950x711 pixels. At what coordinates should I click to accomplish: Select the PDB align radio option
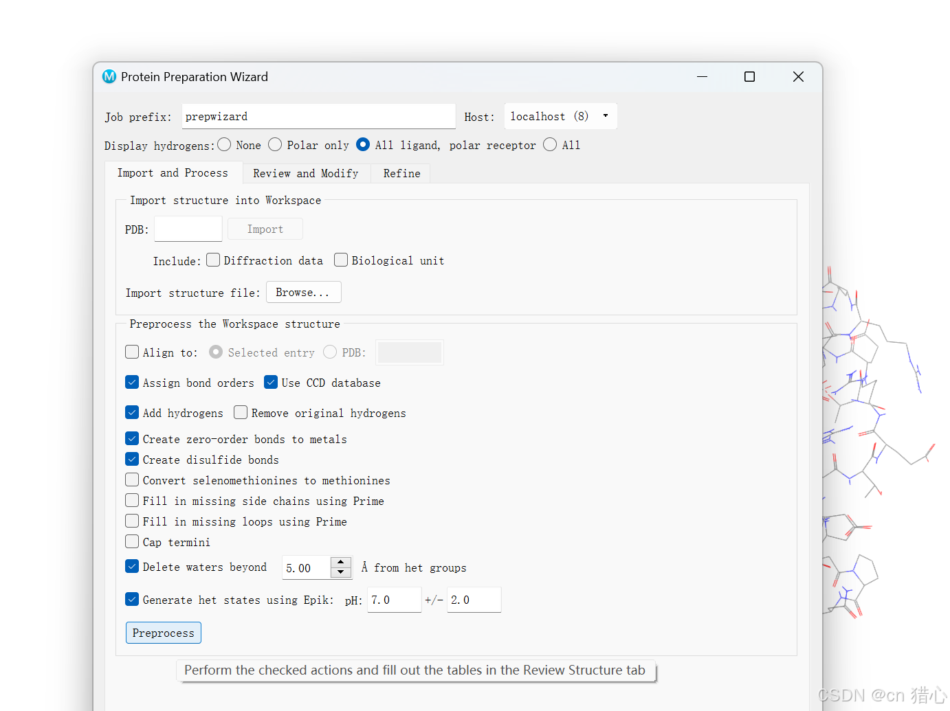click(x=330, y=352)
